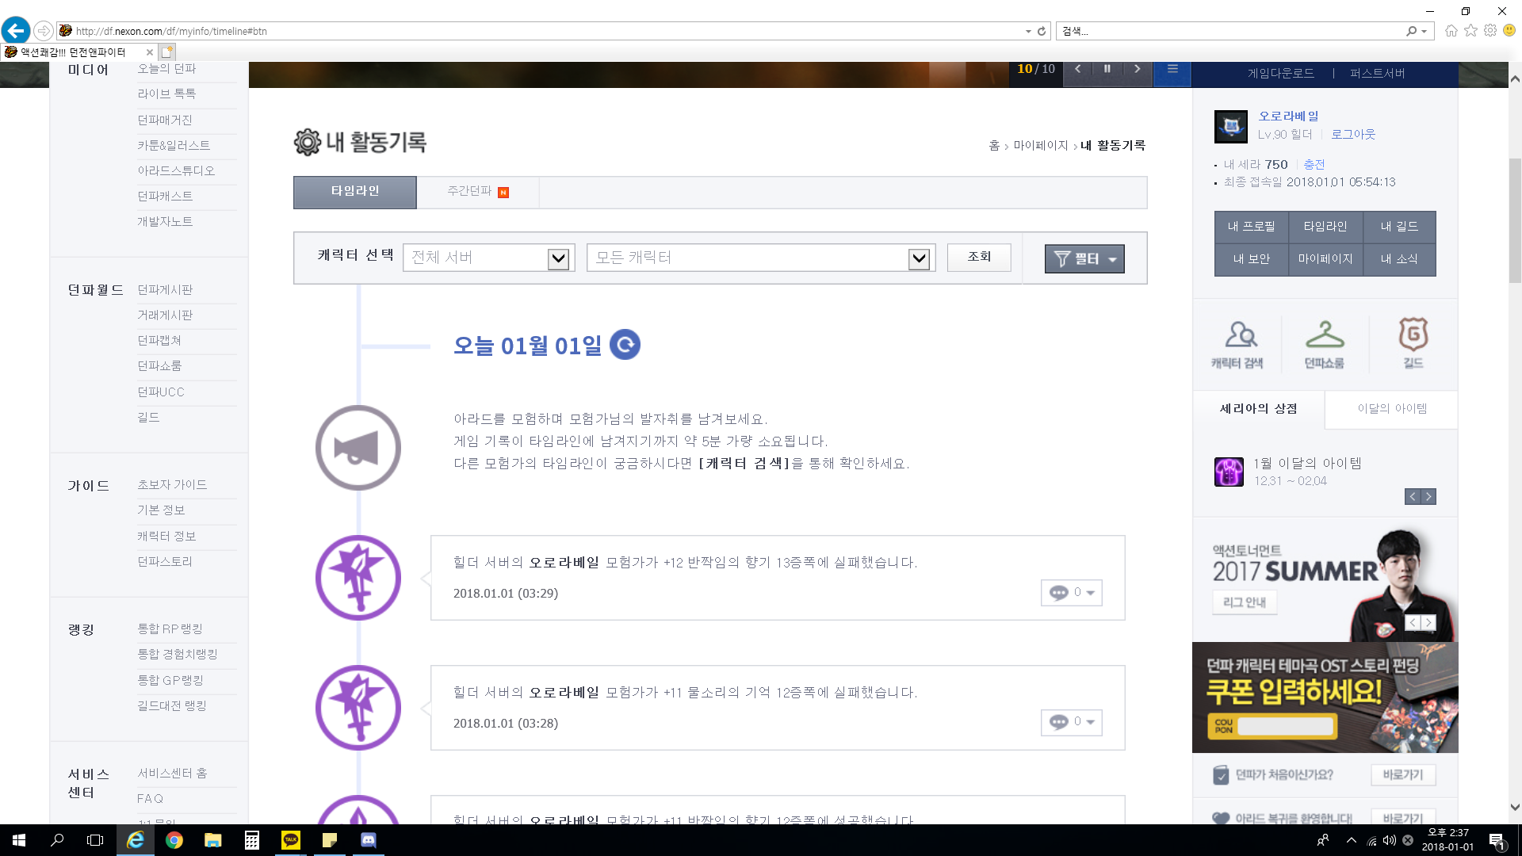
Task: Click 내 소식 button
Action: pos(1399,259)
